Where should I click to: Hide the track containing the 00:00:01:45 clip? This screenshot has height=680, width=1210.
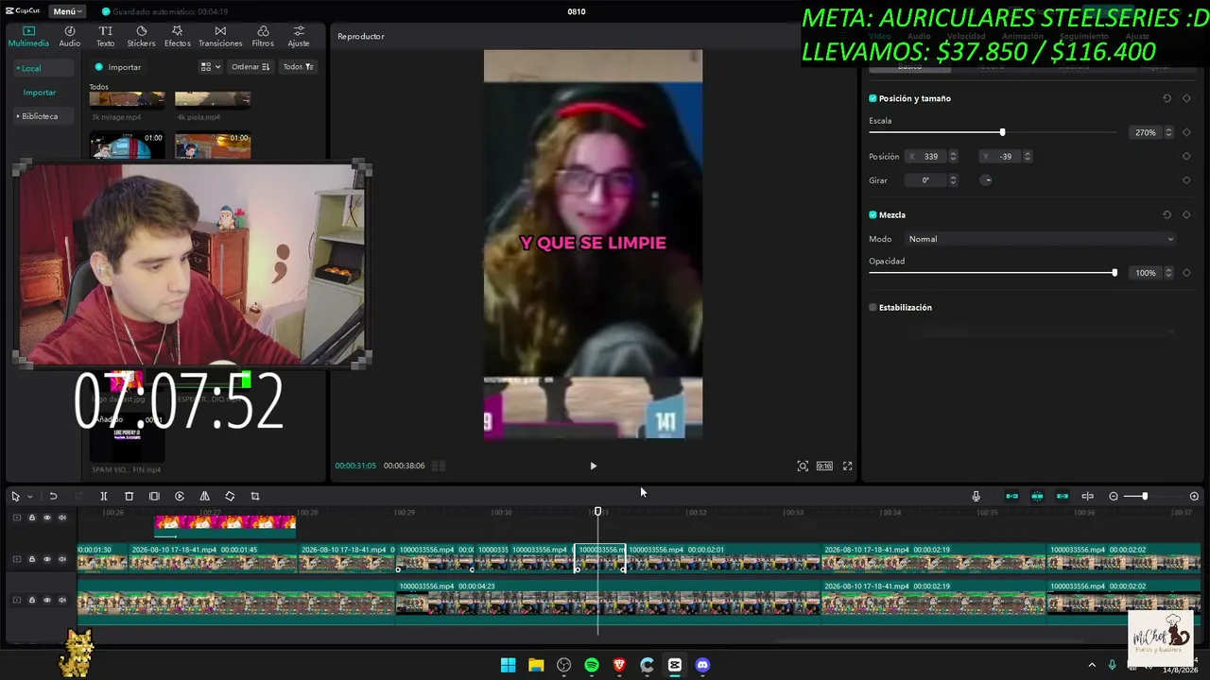click(47, 559)
